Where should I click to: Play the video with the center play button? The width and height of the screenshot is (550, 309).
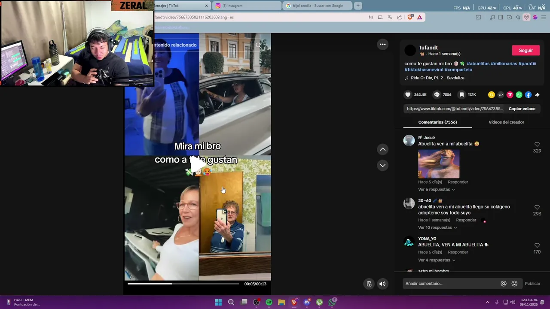(198, 165)
